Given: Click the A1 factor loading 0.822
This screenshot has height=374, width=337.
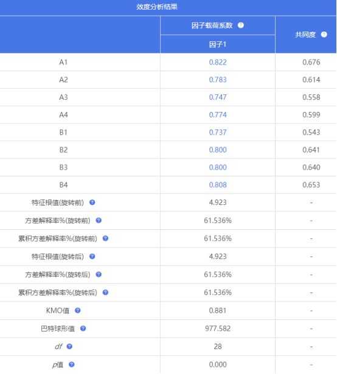Looking at the screenshot, I should [x=218, y=62].
